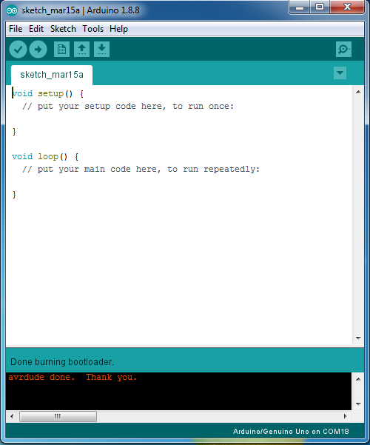Minimize the Arduino window

click(300, 7)
